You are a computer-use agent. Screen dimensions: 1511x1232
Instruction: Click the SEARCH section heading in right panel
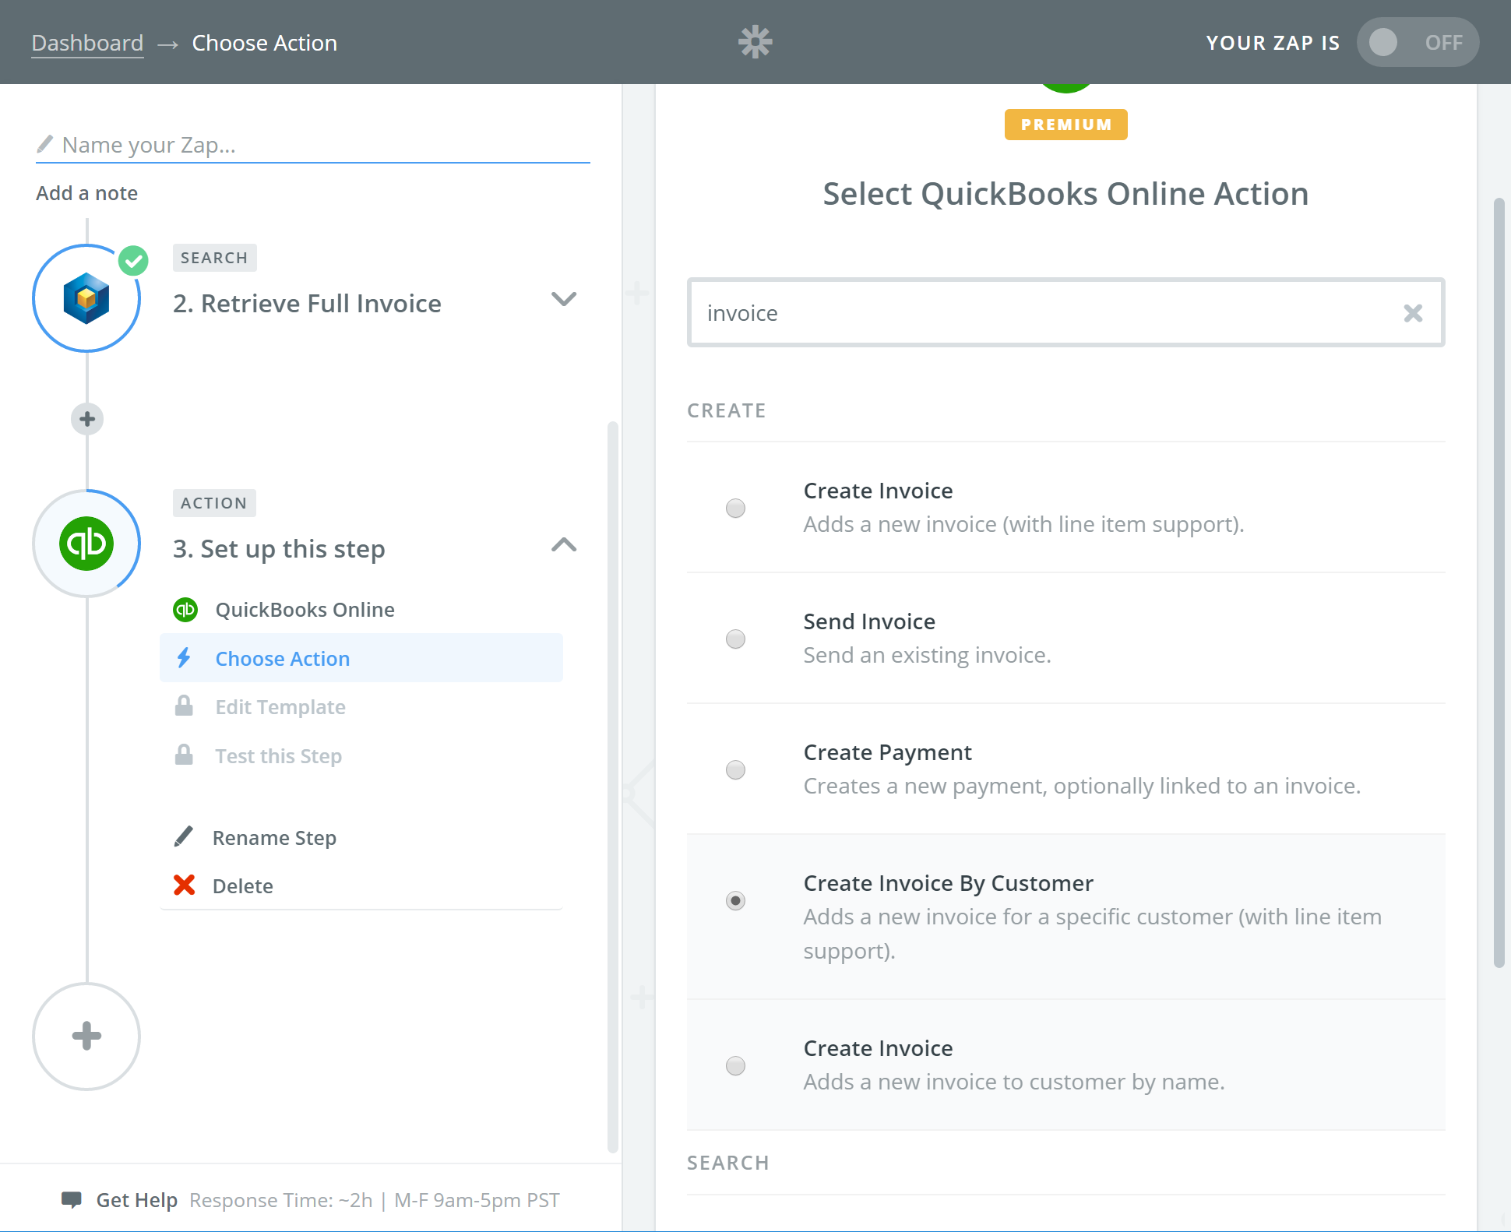pos(727,1163)
